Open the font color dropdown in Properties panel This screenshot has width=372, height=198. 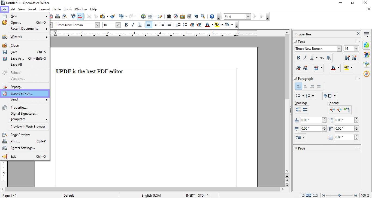338,68
